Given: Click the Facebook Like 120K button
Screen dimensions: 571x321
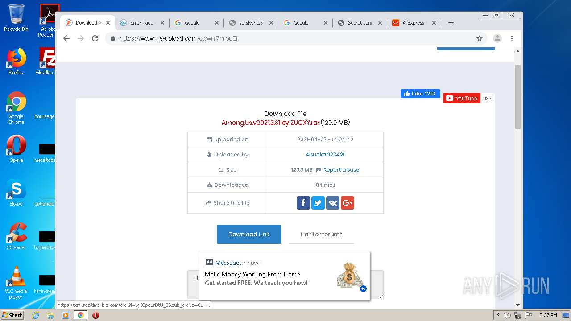Looking at the screenshot, I should pyautogui.click(x=420, y=94).
